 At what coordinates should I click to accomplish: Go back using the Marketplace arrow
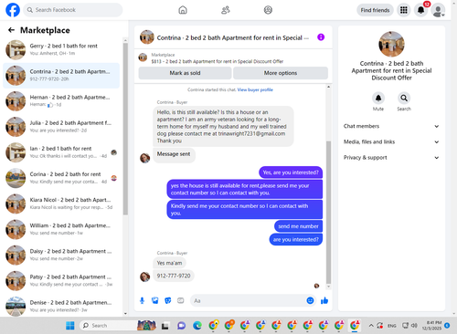point(11,30)
